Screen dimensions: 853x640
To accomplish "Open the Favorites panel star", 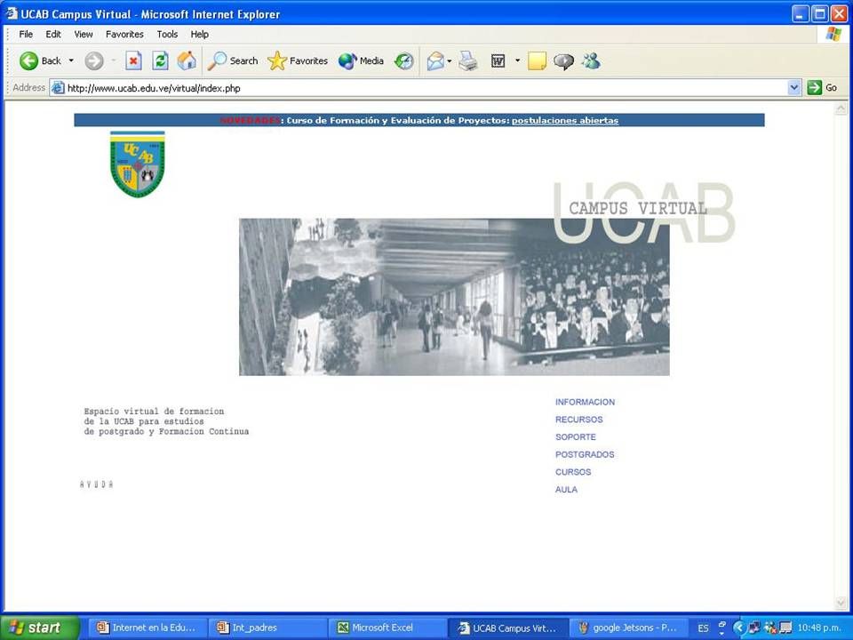I will click(298, 61).
